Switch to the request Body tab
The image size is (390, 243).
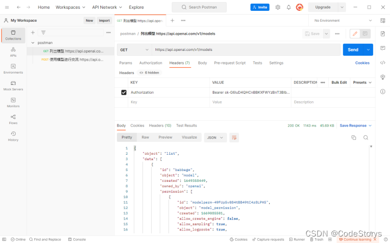click(203, 63)
